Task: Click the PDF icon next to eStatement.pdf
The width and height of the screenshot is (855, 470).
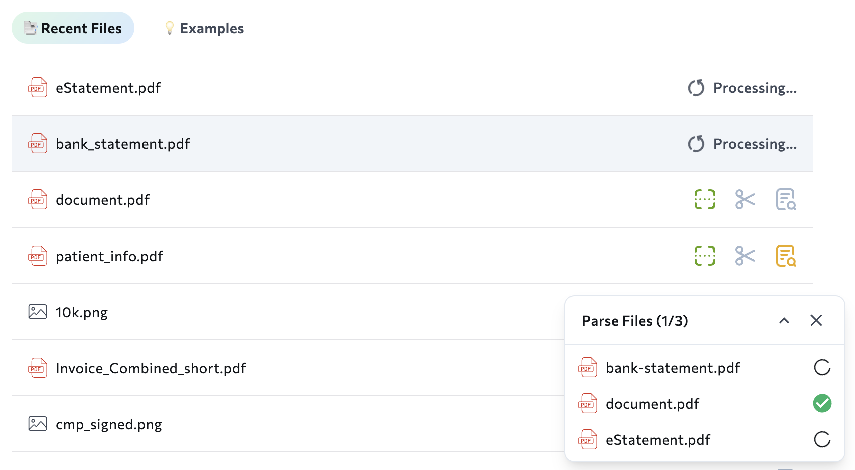Action: tap(37, 87)
